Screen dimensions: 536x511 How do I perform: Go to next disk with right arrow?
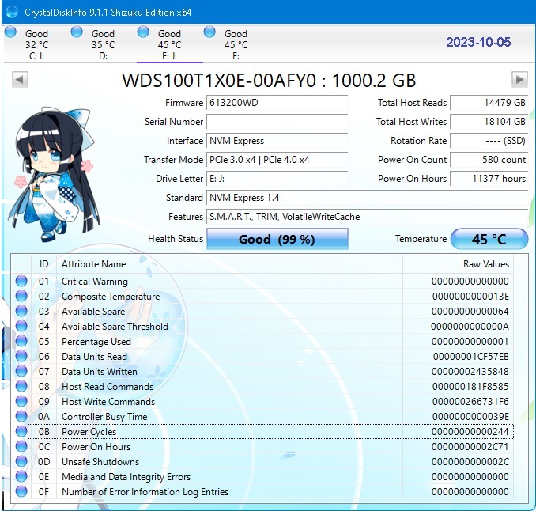click(x=519, y=80)
